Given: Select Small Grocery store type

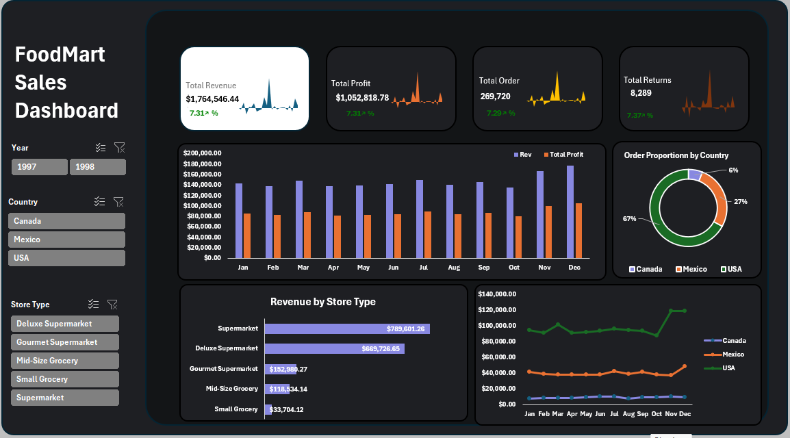Looking at the screenshot, I should 65,379.
